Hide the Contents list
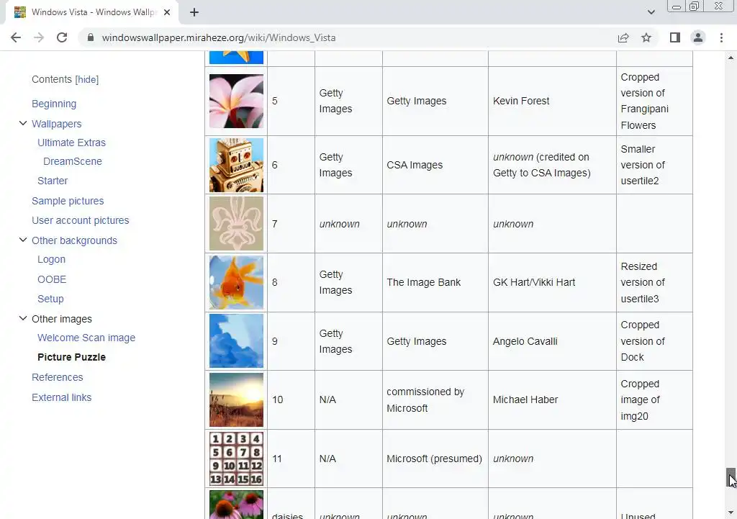The height and width of the screenshot is (519, 737). click(x=87, y=79)
